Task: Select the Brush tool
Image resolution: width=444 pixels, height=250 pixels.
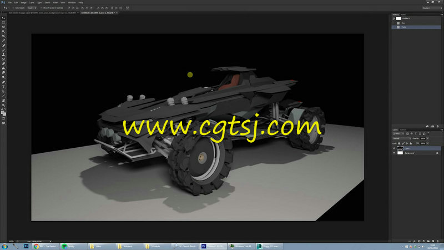Action: click(3, 50)
